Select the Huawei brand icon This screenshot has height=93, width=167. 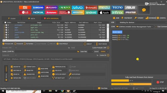click(x=51, y=7)
